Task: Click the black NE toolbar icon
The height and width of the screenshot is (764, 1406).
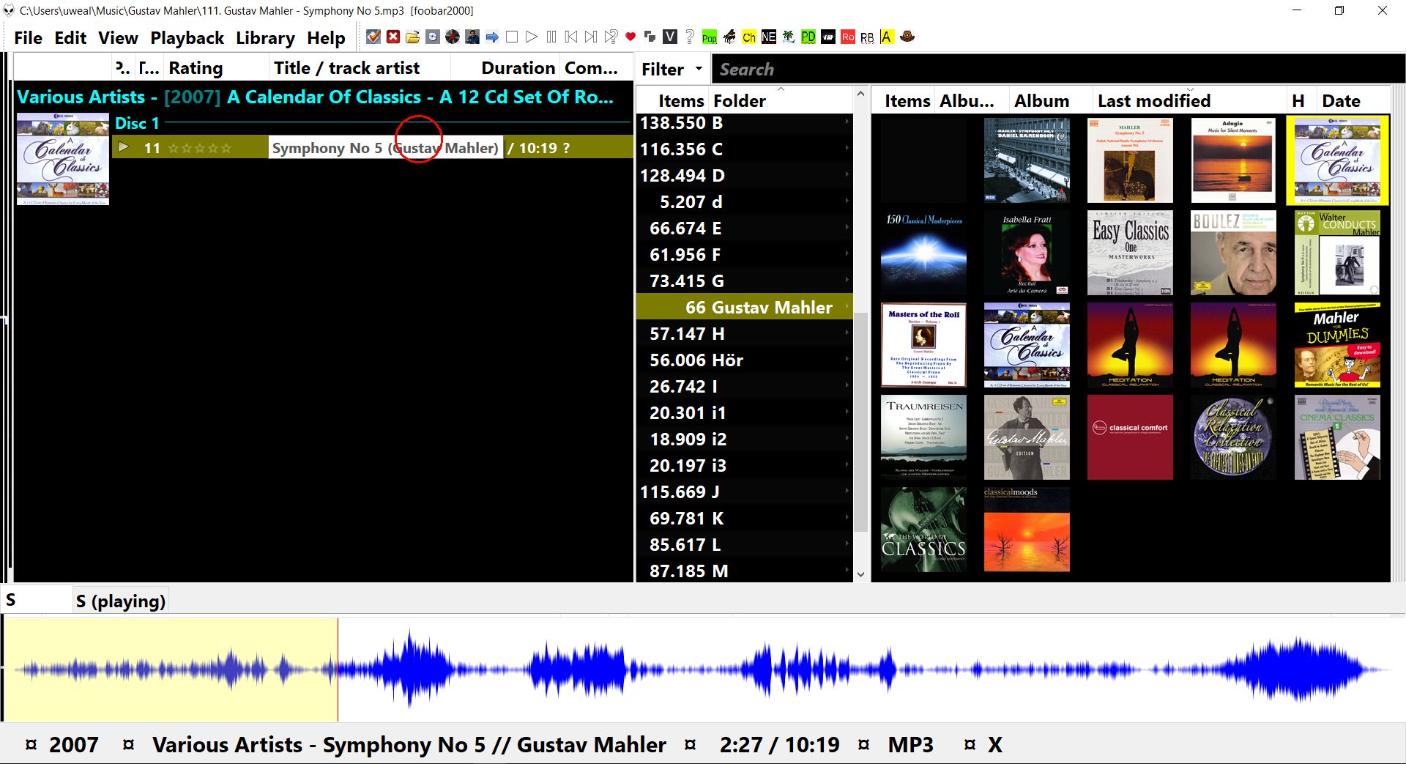Action: click(x=769, y=37)
